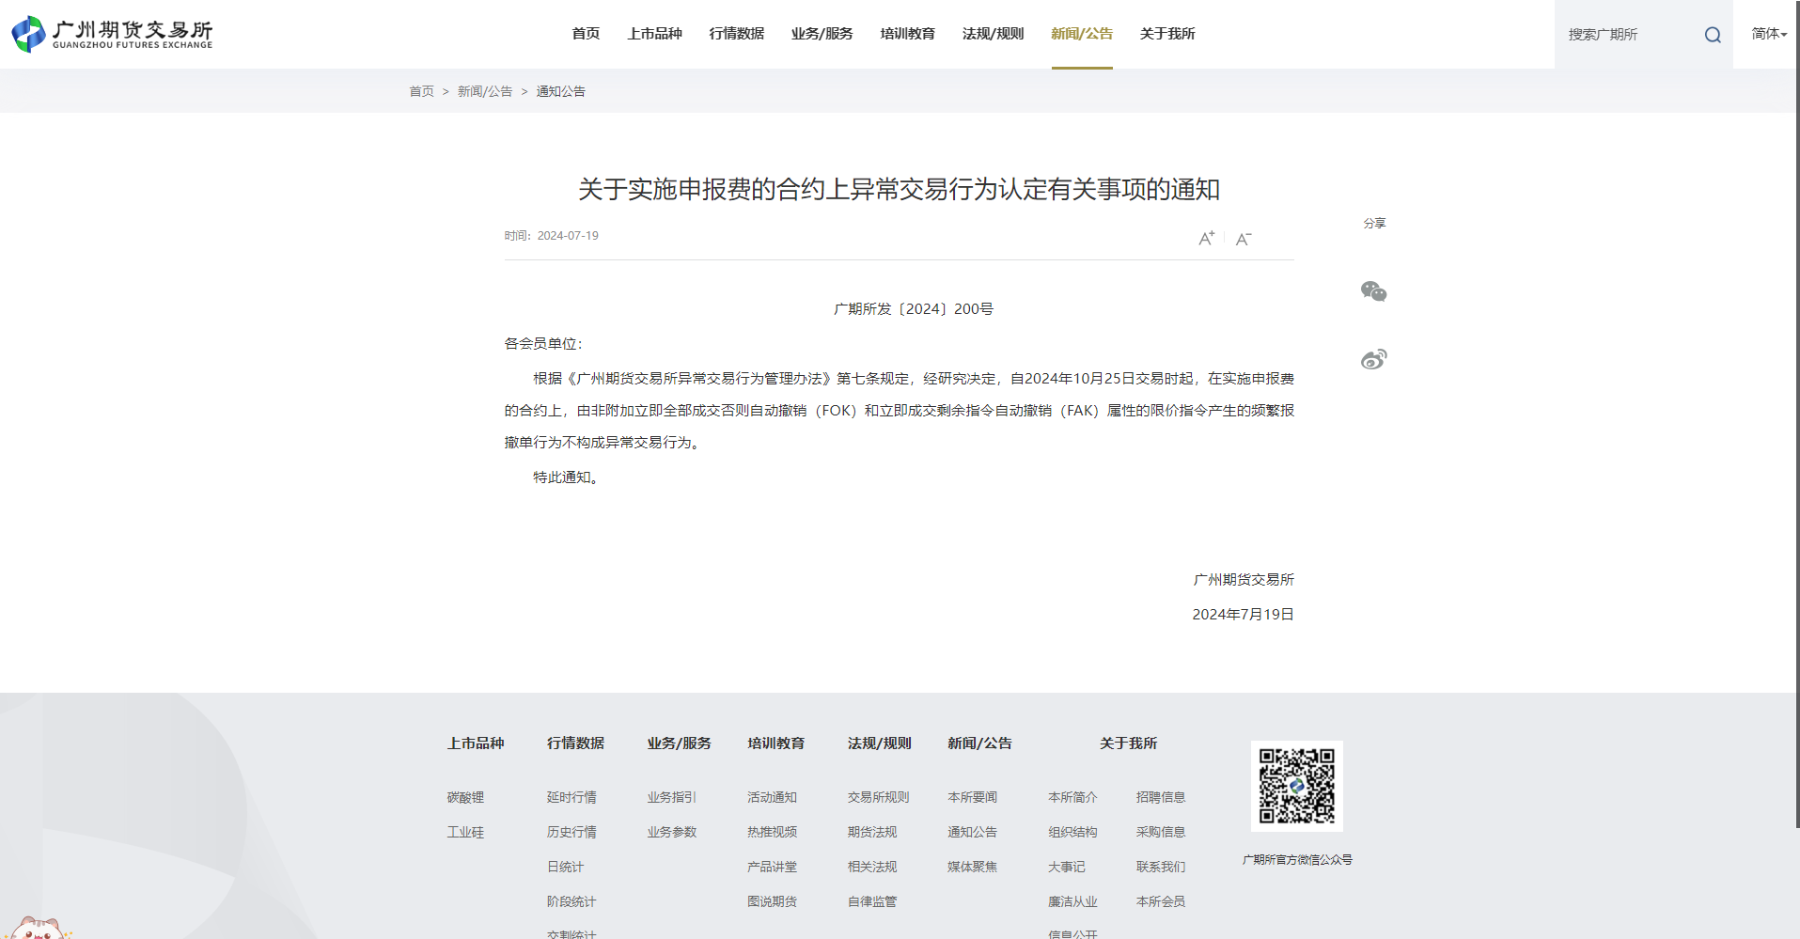Open 廉洁从业 footer link
1800x939 pixels.
coord(1072,901)
